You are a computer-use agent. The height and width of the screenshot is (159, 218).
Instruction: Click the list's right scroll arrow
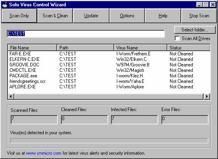(x=207, y=96)
